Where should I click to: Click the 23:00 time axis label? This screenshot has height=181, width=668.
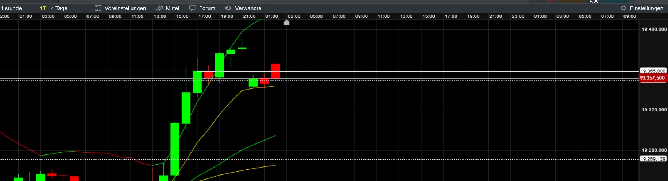tap(518, 16)
